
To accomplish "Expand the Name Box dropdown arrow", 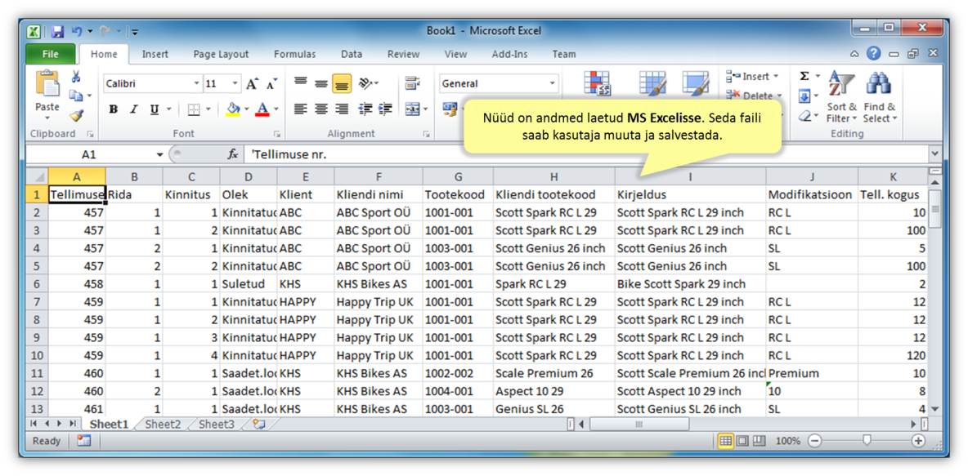I will [160, 154].
